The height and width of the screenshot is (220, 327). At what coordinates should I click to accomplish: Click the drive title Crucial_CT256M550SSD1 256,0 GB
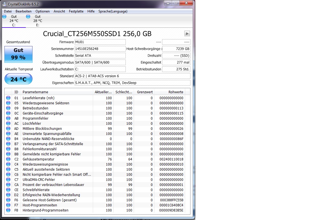coord(97,34)
